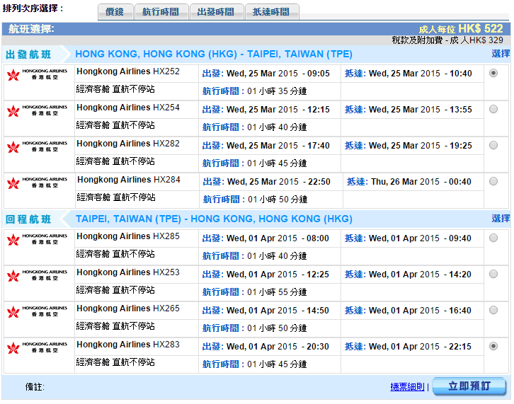The image size is (514, 404).
Task: Sort by 航行時間 flight duration tab
Action: [x=160, y=12]
